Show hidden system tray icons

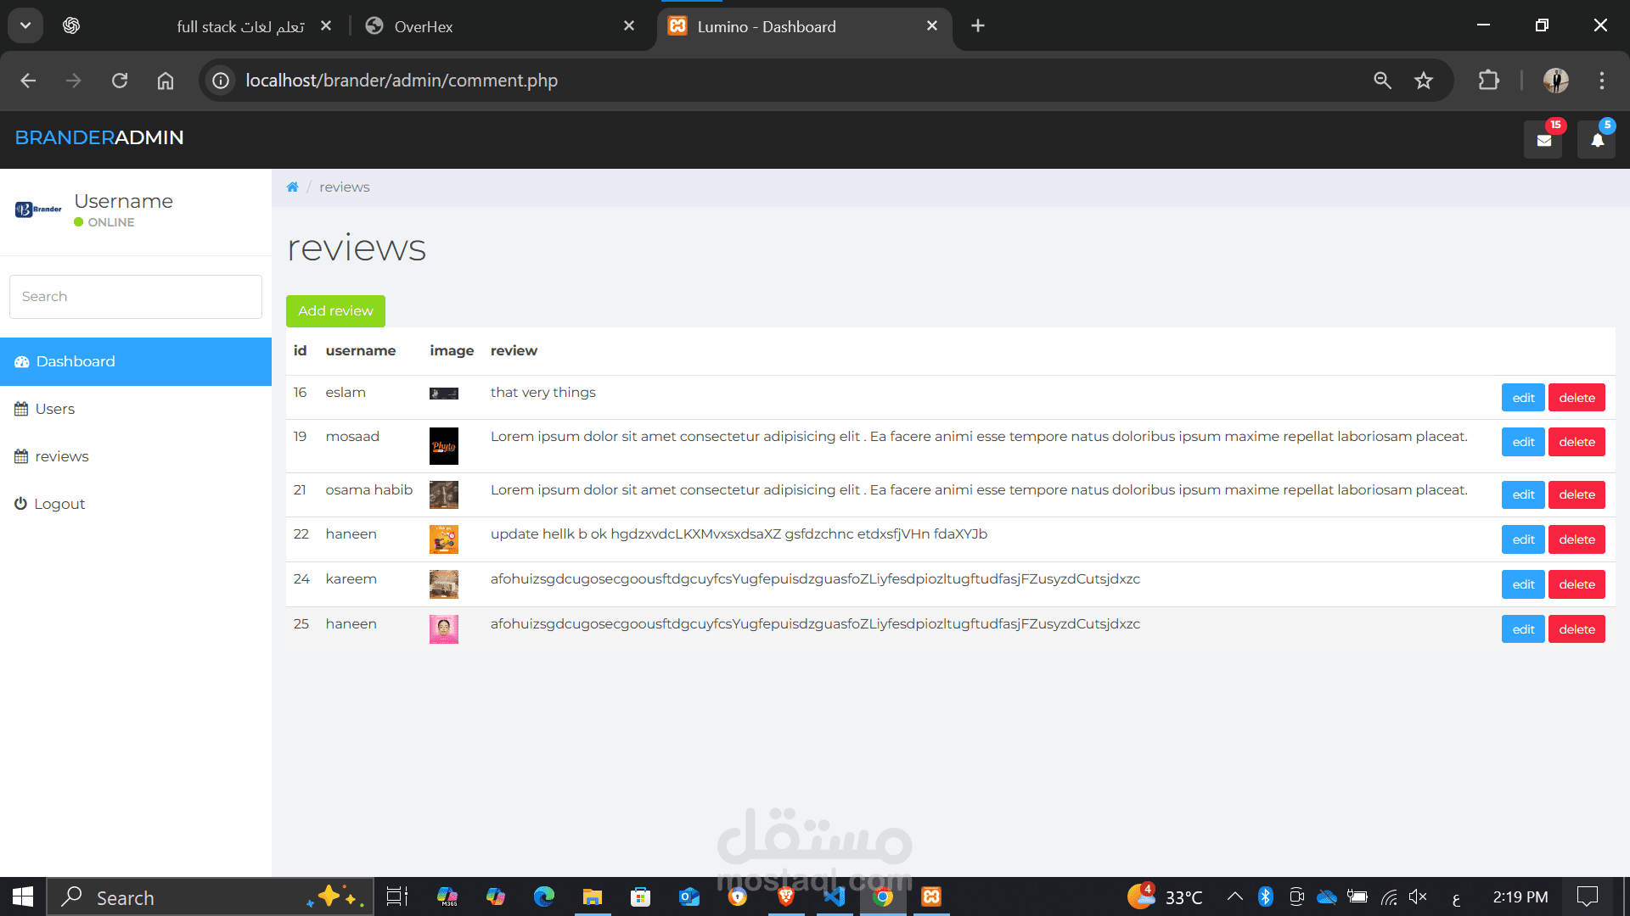pos(1235,896)
